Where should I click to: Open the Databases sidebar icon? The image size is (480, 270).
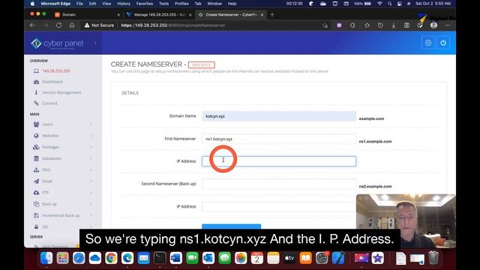point(36,158)
